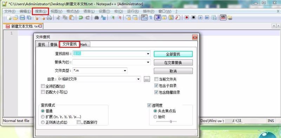Uncheck the 包含子目录 checkbox
The width and height of the screenshot is (281, 138).
click(x=156, y=86)
